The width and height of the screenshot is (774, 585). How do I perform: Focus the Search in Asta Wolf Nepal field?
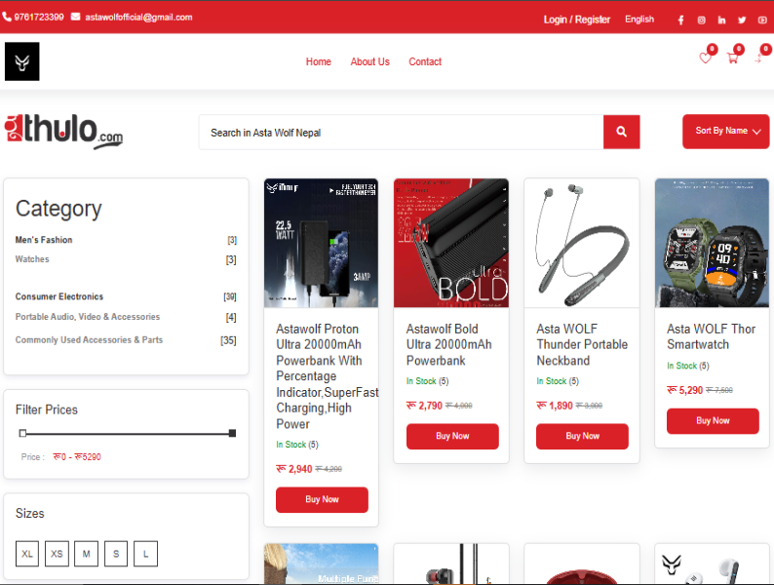click(400, 133)
